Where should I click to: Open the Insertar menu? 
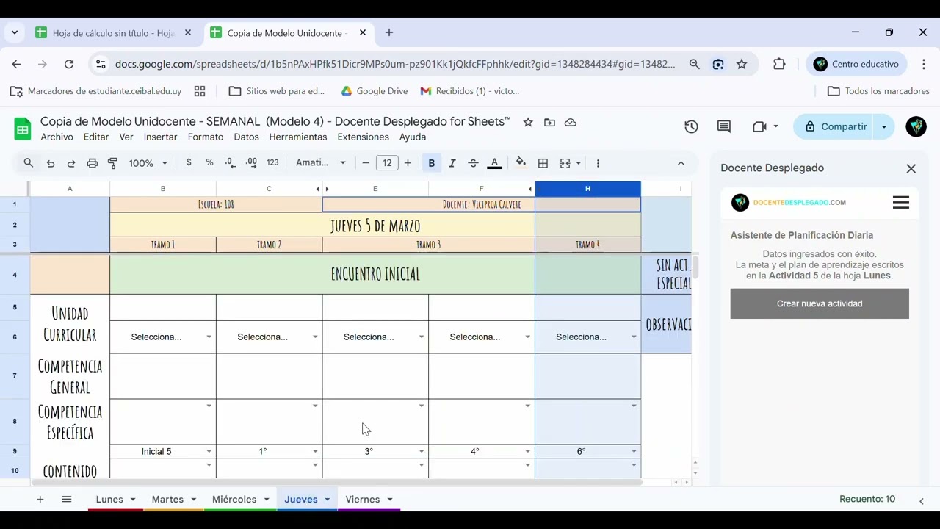coord(160,137)
